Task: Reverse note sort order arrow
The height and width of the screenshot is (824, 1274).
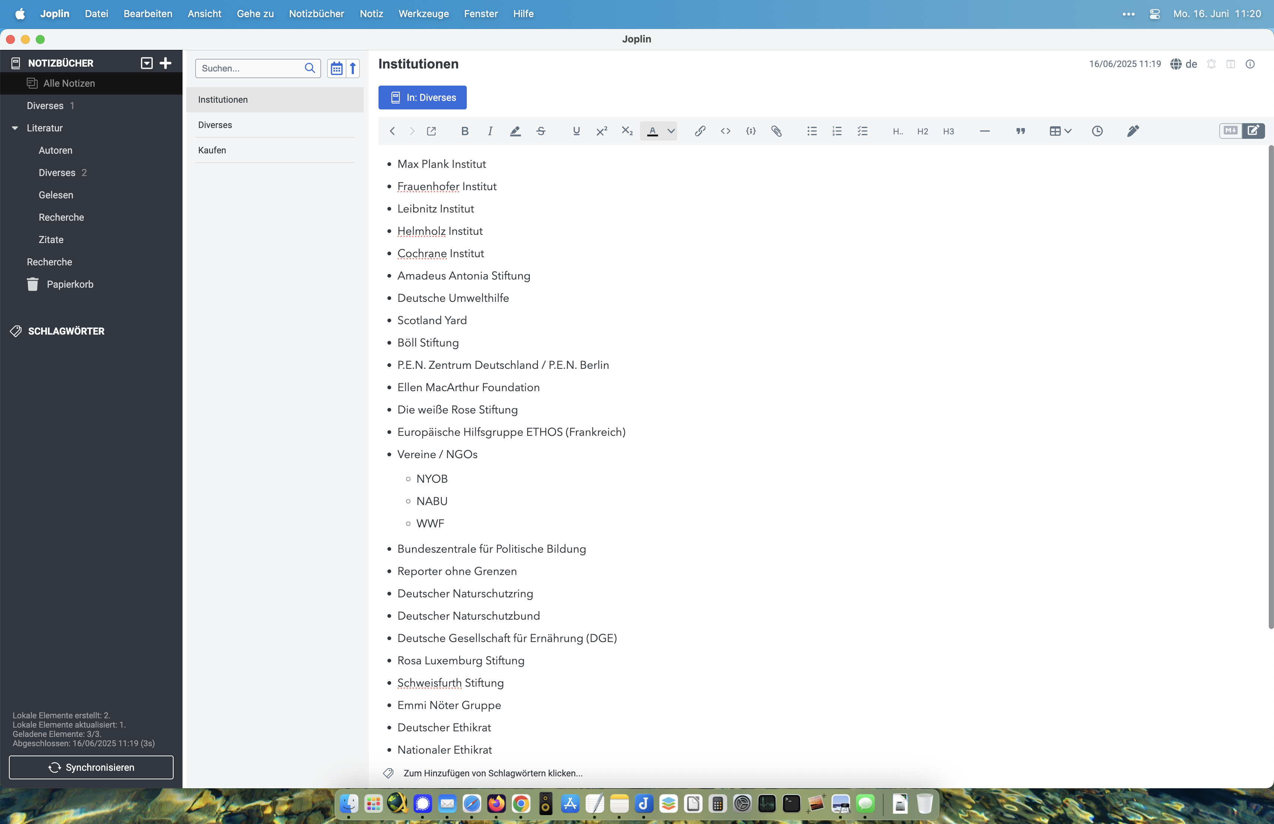Action: pyautogui.click(x=353, y=68)
